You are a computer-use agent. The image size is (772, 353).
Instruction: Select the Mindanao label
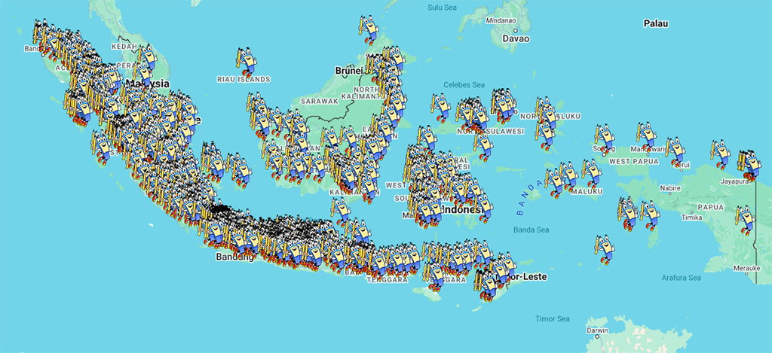click(x=501, y=20)
